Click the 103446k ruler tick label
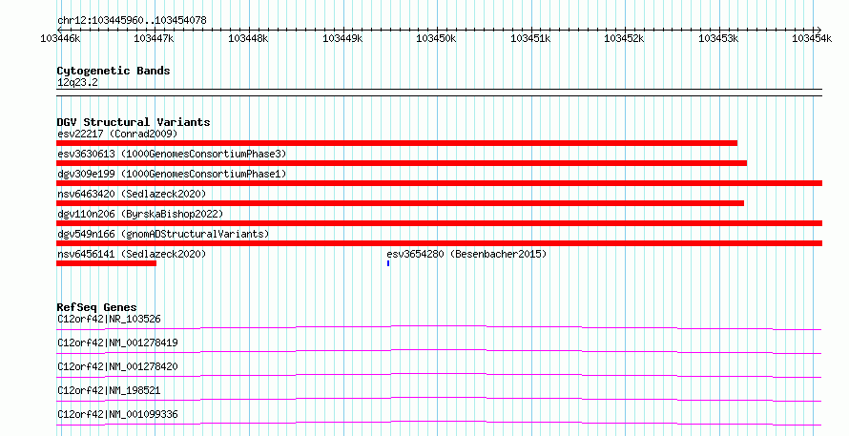 [60, 38]
